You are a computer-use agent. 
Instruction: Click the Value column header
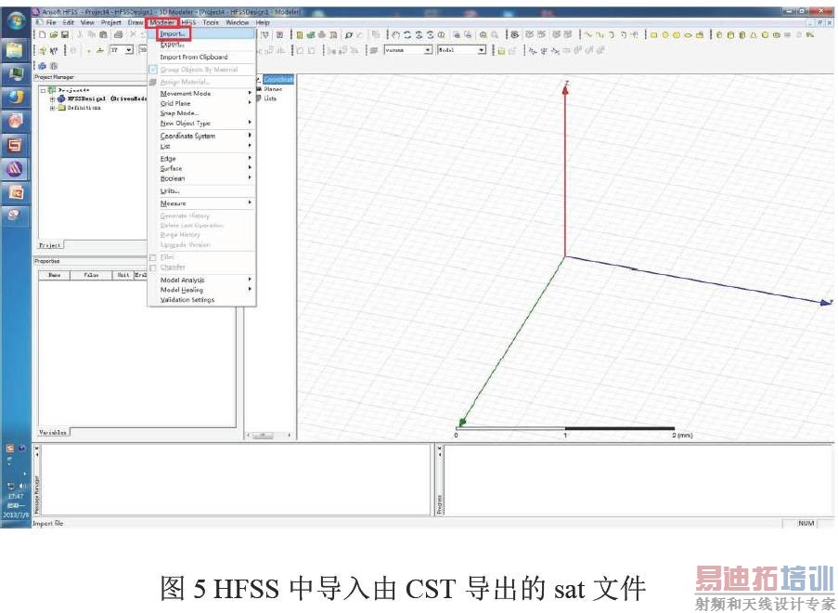[x=91, y=275]
